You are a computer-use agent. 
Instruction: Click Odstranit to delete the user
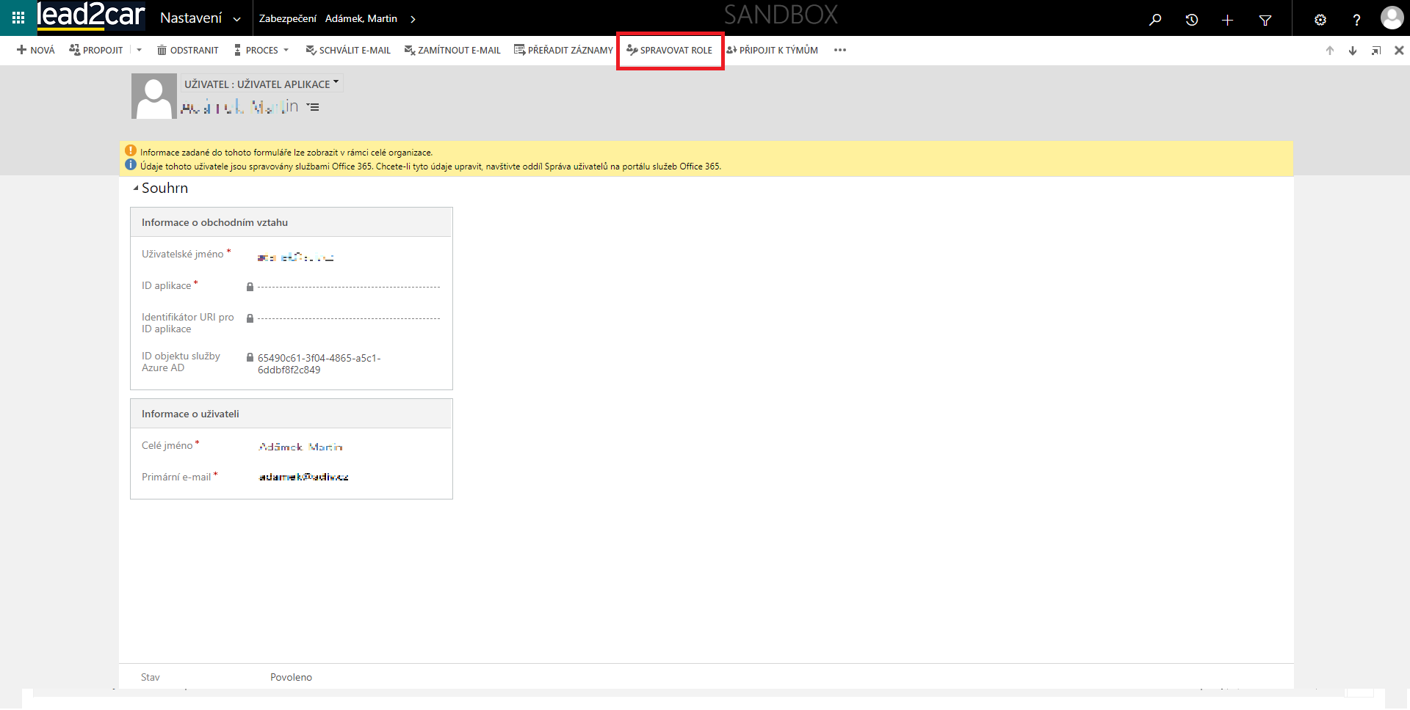pos(188,51)
